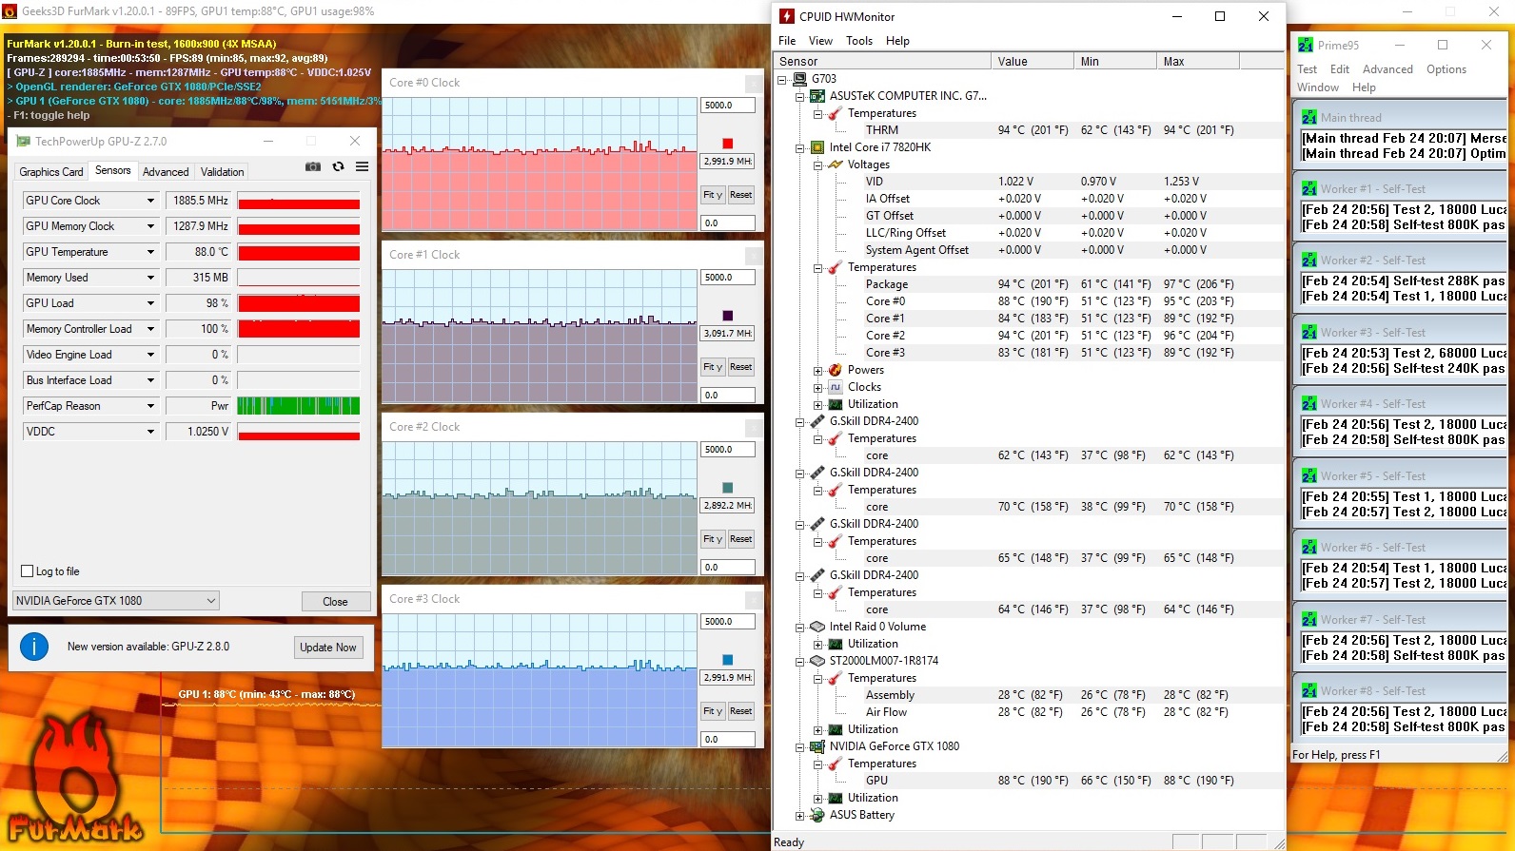
Task: Click the Value column header in HWMonitor
Action: click(1032, 62)
